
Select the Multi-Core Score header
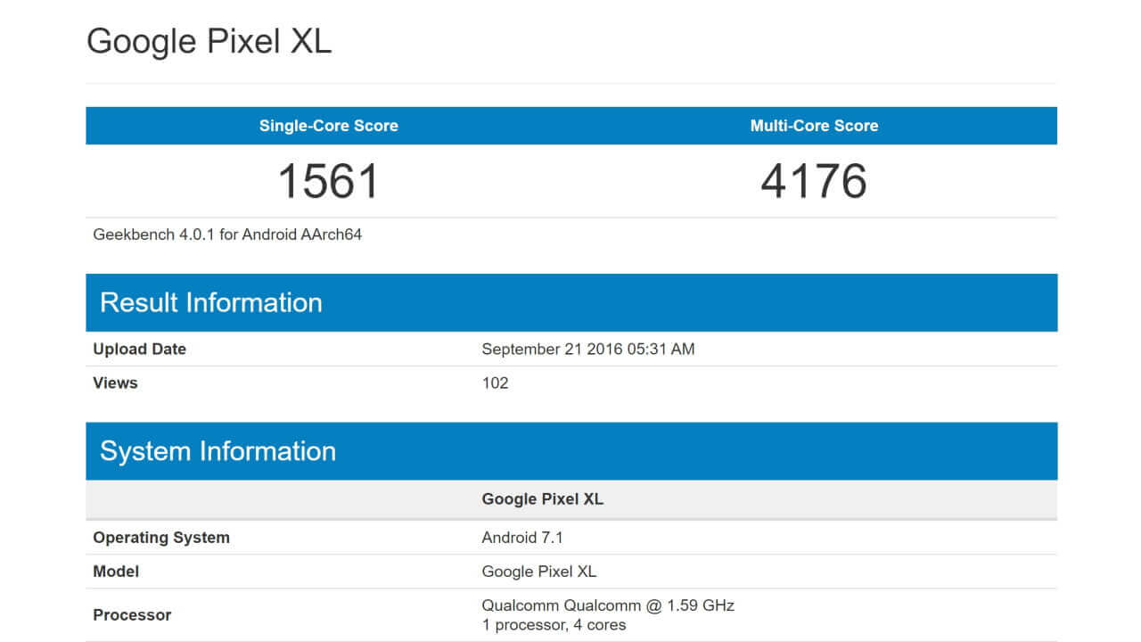pos(813,126)
